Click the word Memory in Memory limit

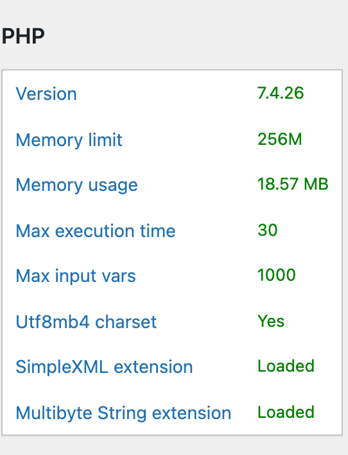(49, 140)
